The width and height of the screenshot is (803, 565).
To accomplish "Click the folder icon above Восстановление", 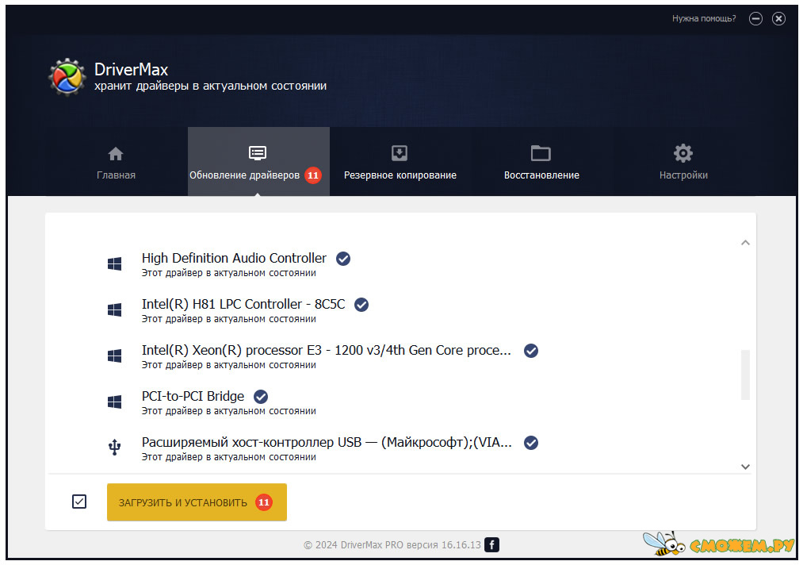I will 541,153.
